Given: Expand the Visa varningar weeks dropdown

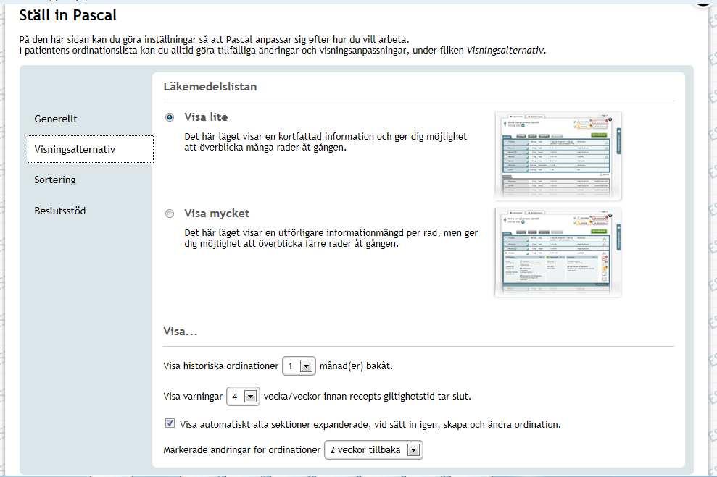Looking at the screenshot, I should [244, 396].
